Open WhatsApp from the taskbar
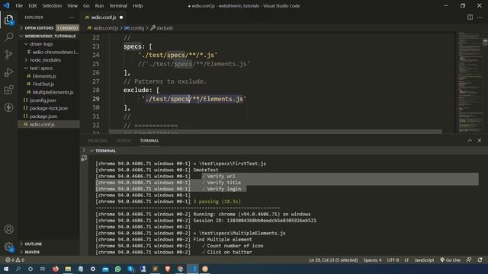 coord(118,269)
